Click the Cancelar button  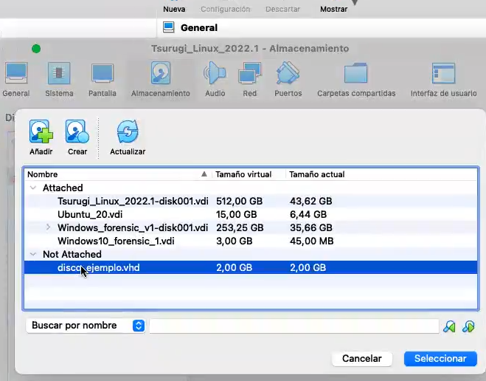click(361, 359)
